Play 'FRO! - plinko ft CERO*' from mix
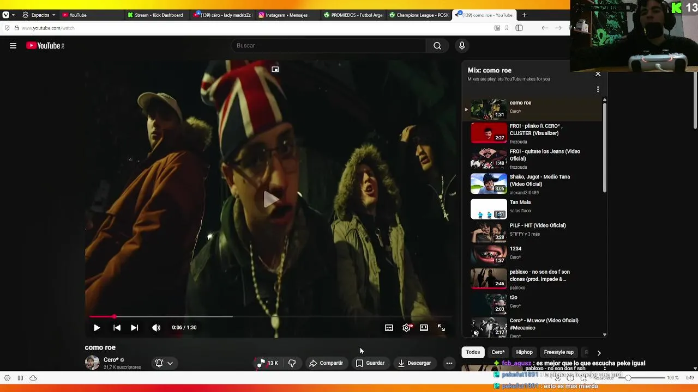 click(x=532, y=133)
